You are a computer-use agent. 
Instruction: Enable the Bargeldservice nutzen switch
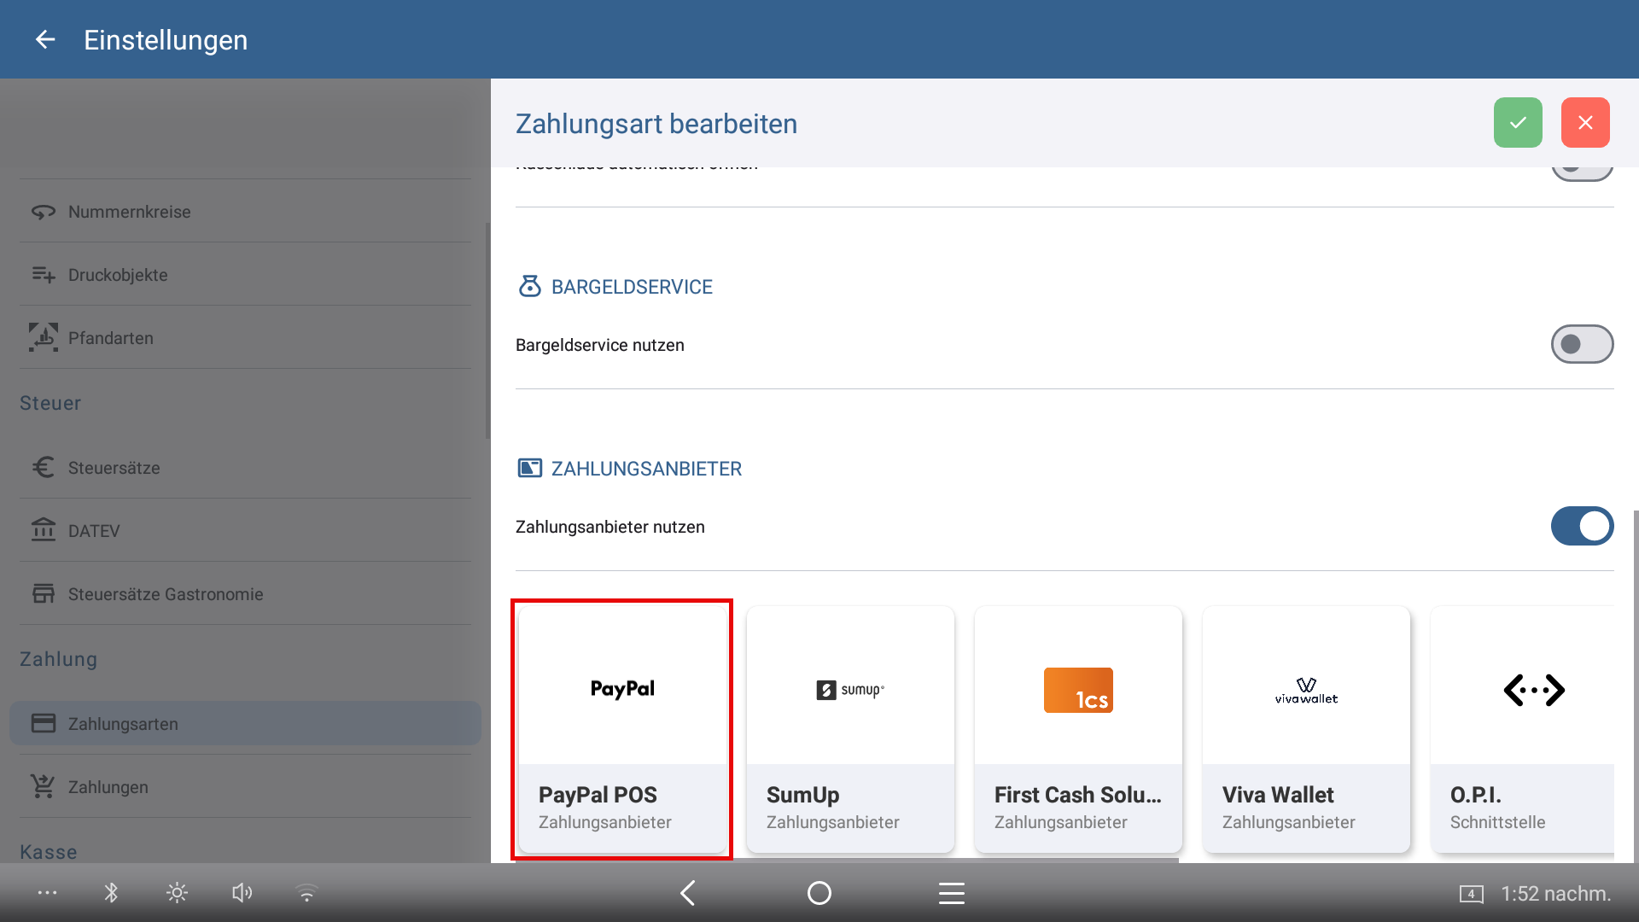1582,344
